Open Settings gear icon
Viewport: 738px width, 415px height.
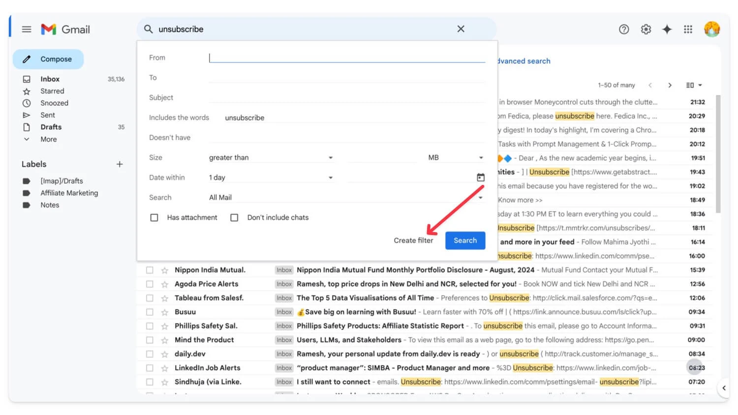(646, 30)
